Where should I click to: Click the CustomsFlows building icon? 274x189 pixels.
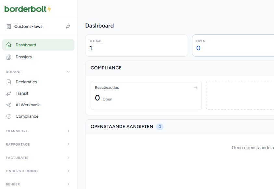click(x=9, y=27)
